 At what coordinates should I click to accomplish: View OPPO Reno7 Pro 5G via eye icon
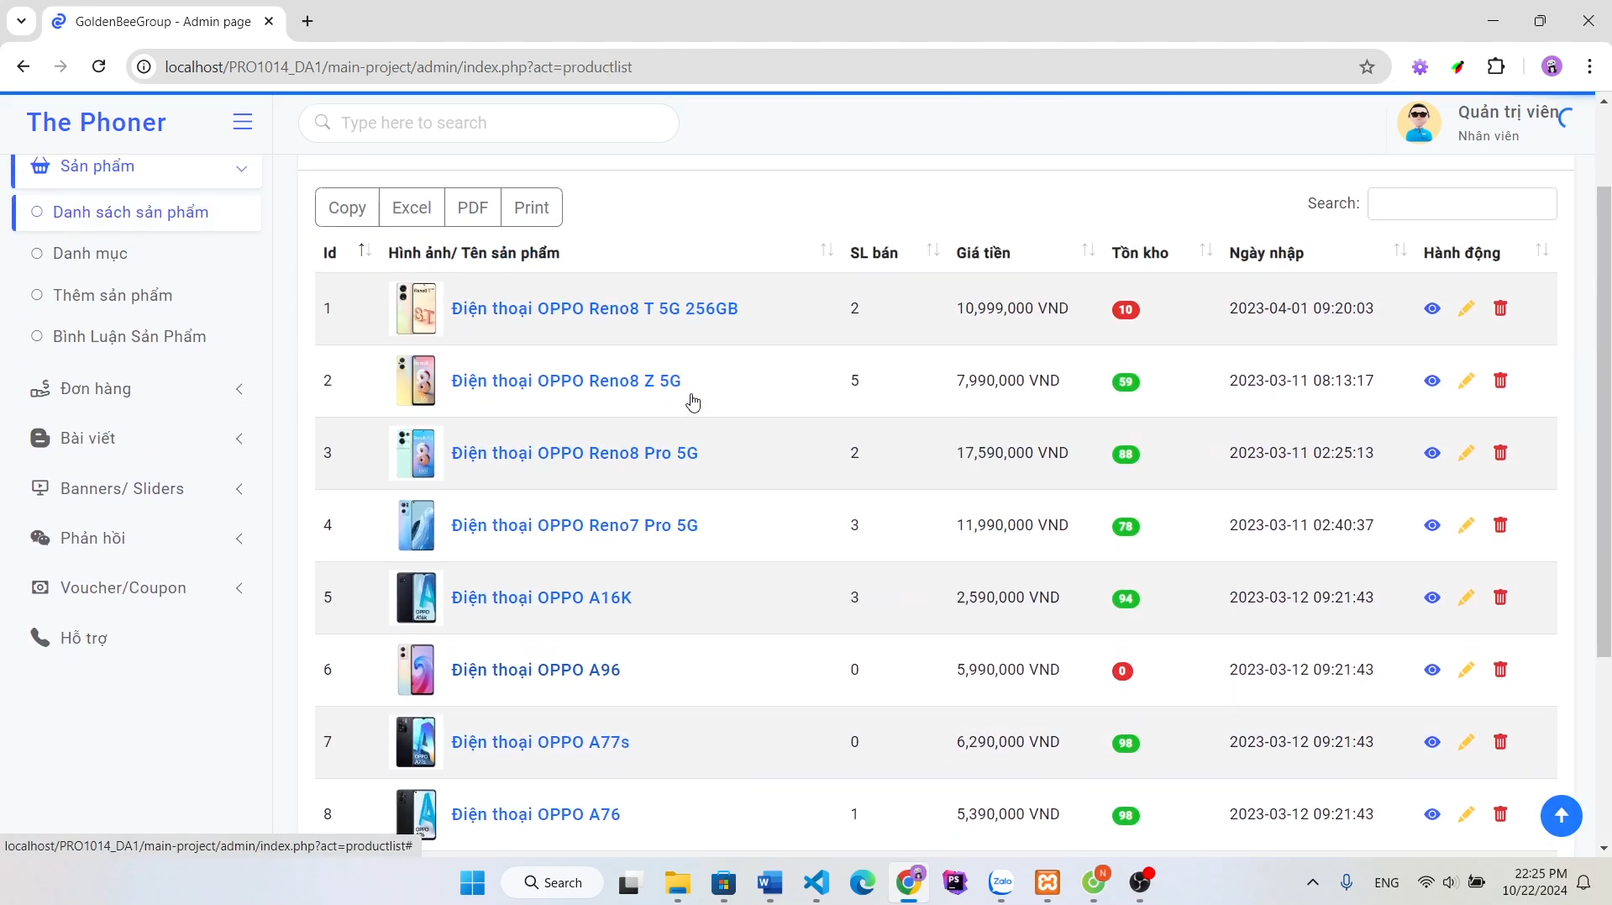tap(1432, 525)
